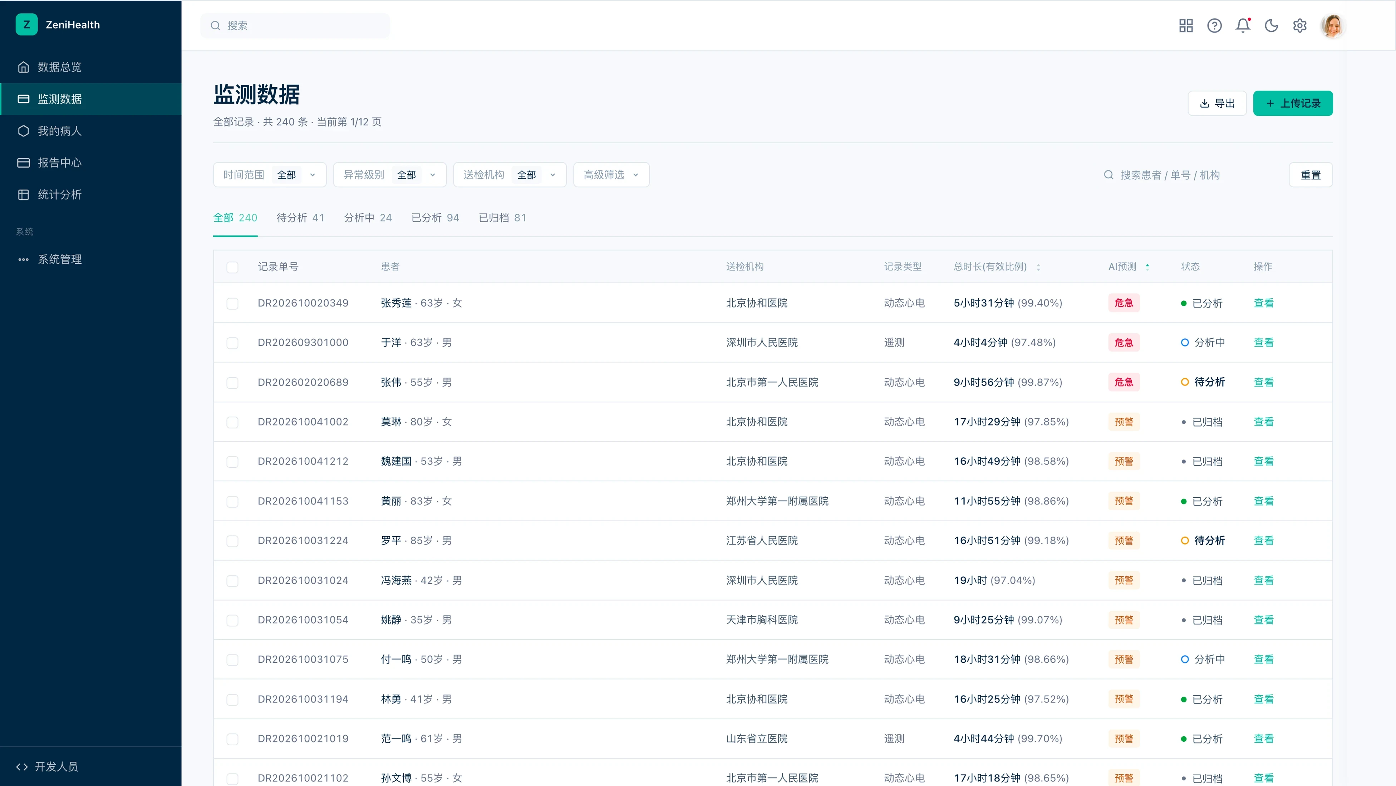This screenshot has height=786, width=1396.
Task: Click the user avatar picture
Action: 1333,25
